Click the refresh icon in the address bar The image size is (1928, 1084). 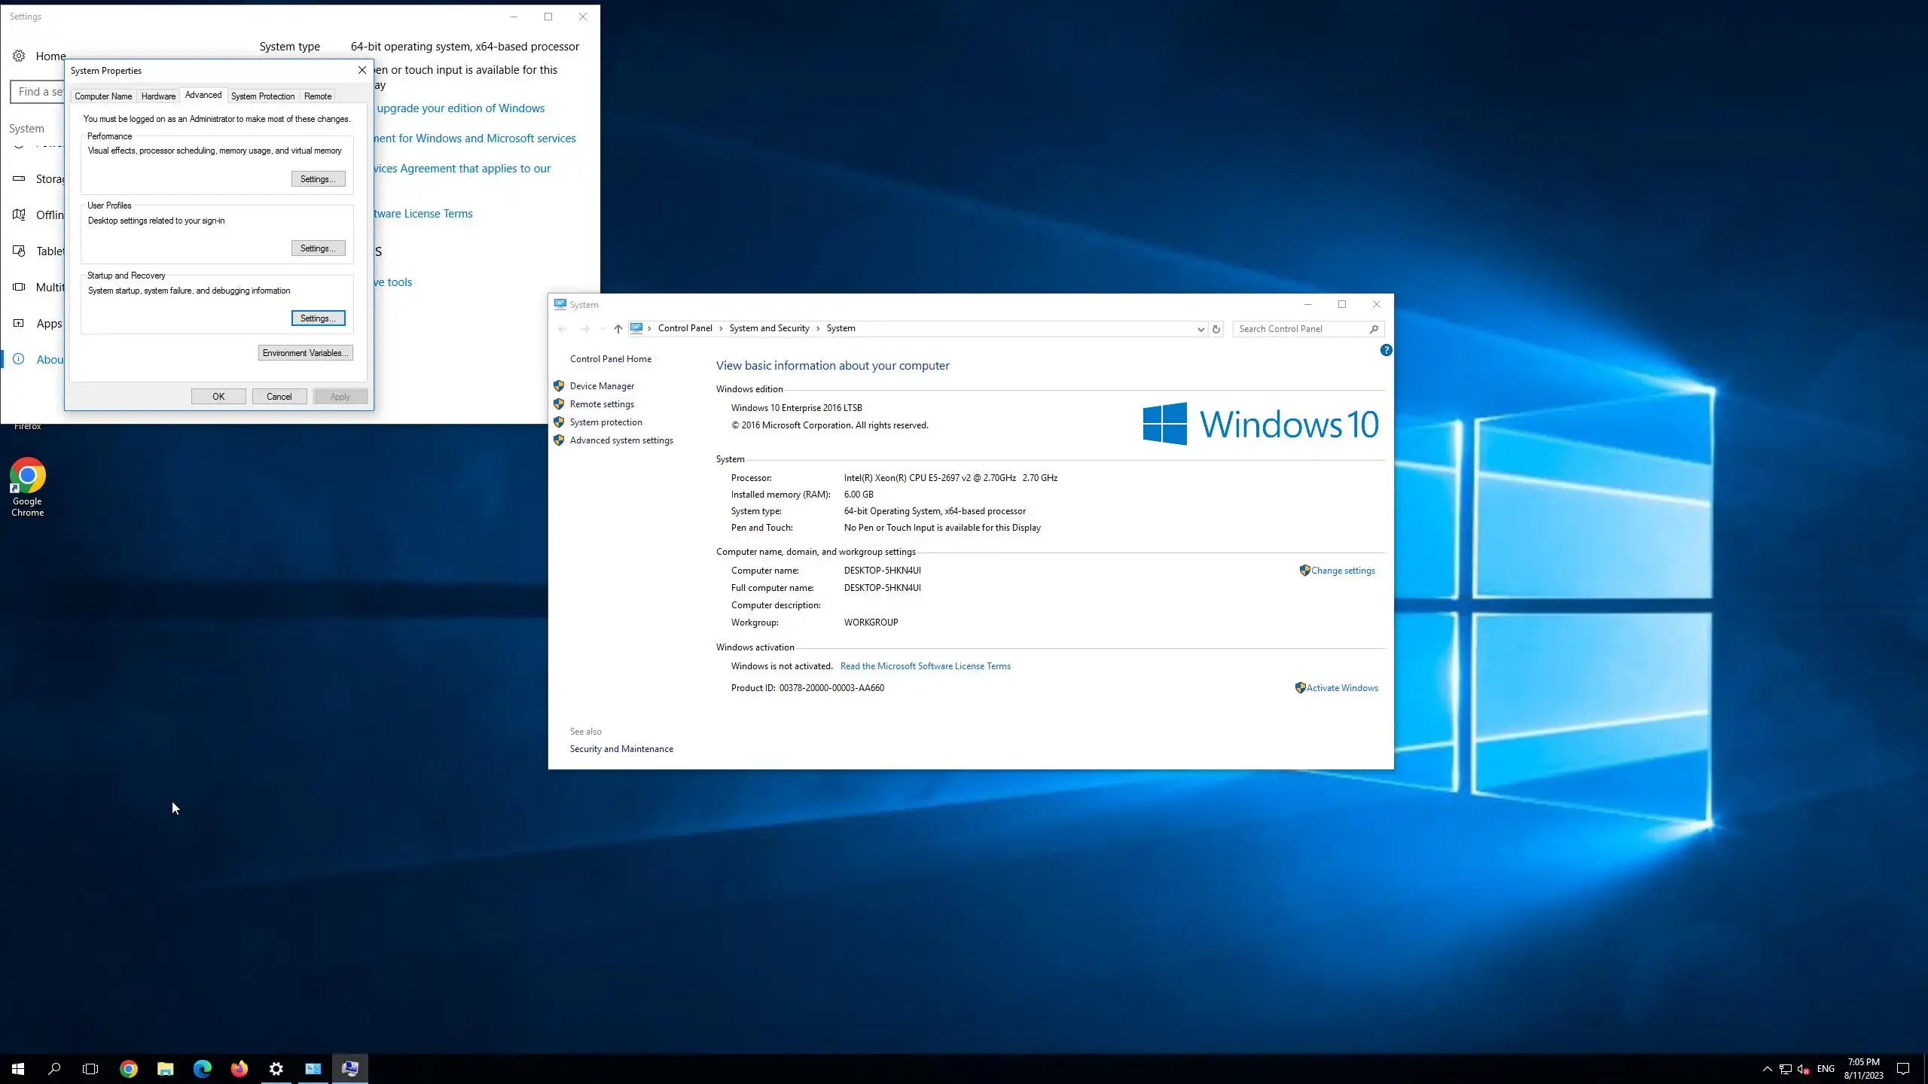1216,329
